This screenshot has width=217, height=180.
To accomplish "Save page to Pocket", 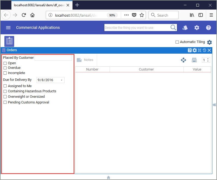I will pyautogui.click(x=134, y=15).
